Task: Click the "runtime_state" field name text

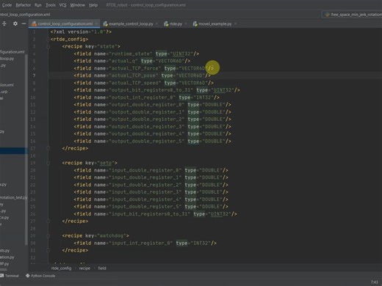Action: pyautogui.click(x=131, y=54)
